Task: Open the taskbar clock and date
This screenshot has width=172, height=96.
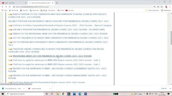Action: (x=162, y=94)
